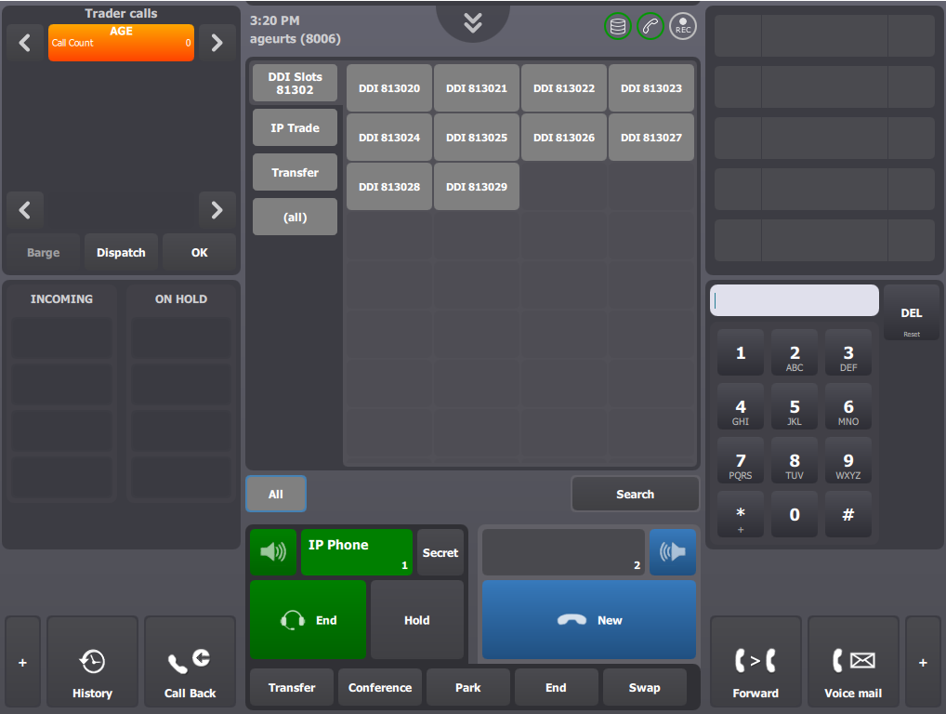Start a New call on line 2

(589, 620)
